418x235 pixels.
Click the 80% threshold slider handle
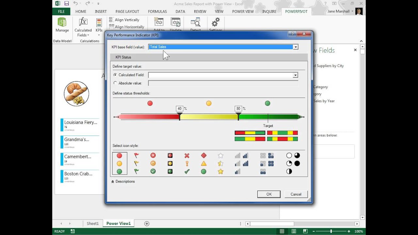point(238,116)
